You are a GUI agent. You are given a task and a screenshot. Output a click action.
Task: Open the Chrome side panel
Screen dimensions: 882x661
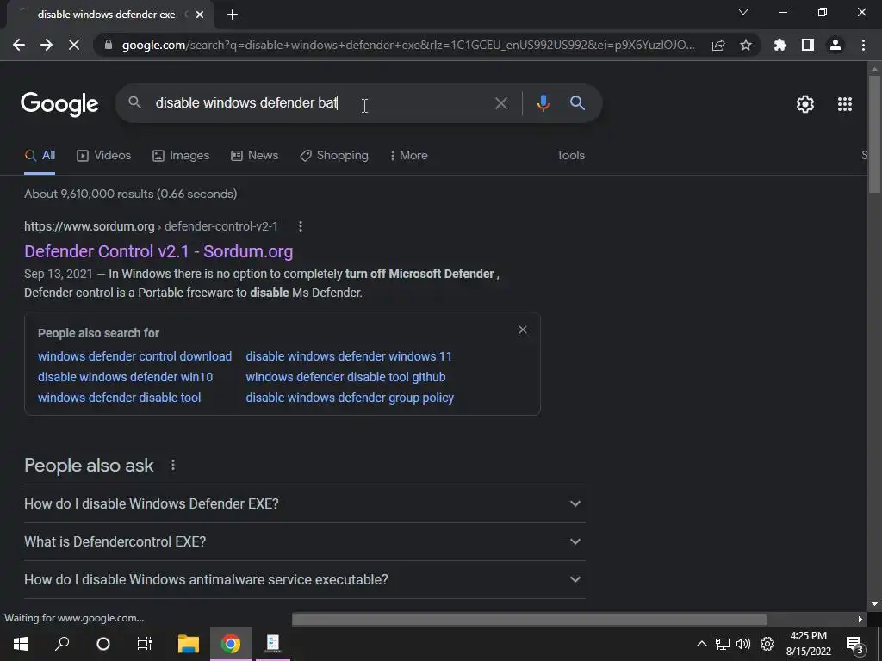pos(807,45)
